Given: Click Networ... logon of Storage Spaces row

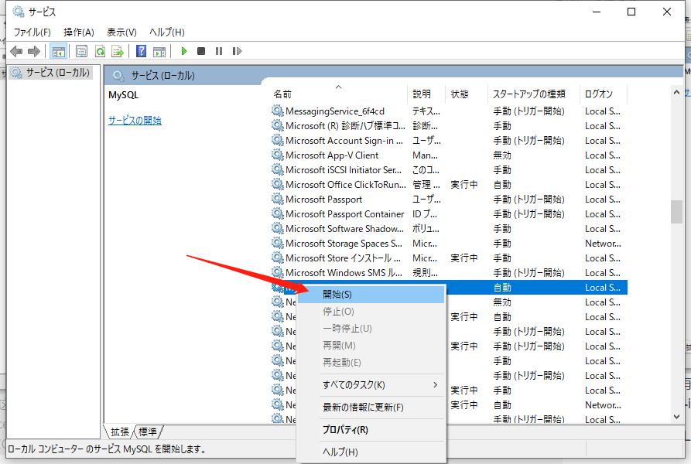Looking at the screenshot, I should coord(603,243).
